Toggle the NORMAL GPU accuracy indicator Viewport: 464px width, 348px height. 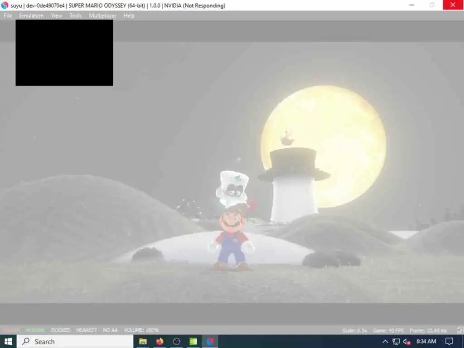[x=35, y=330]
